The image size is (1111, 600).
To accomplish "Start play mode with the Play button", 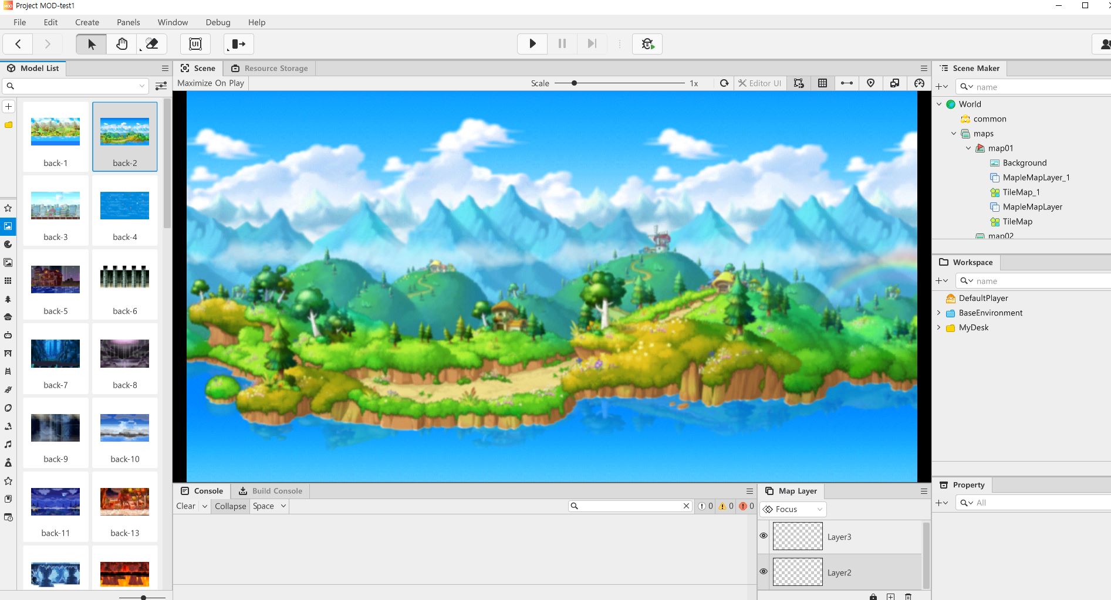I will (532, 44).
